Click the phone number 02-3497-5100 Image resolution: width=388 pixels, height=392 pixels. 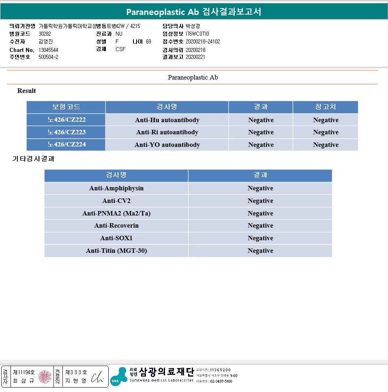221,381
